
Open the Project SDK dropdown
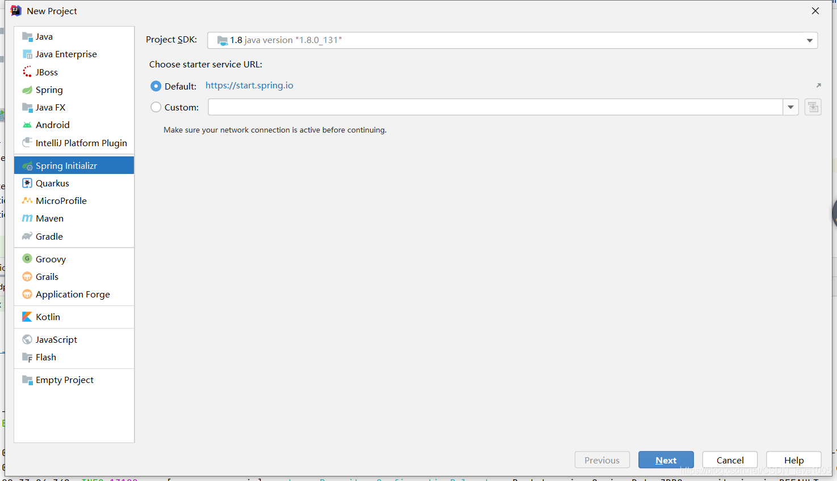(512, 40)
